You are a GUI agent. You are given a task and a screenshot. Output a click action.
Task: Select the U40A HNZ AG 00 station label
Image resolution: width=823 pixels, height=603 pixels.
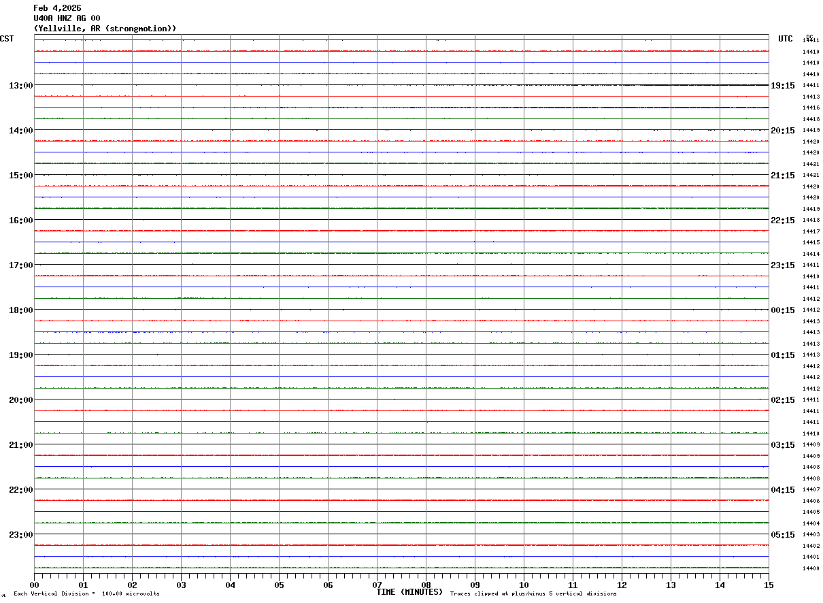(67, 18)
